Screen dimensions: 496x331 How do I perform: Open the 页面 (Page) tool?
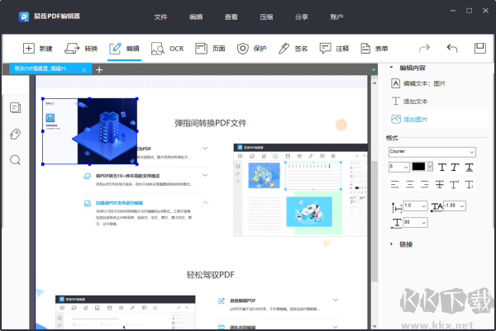[x=210, y=49]
